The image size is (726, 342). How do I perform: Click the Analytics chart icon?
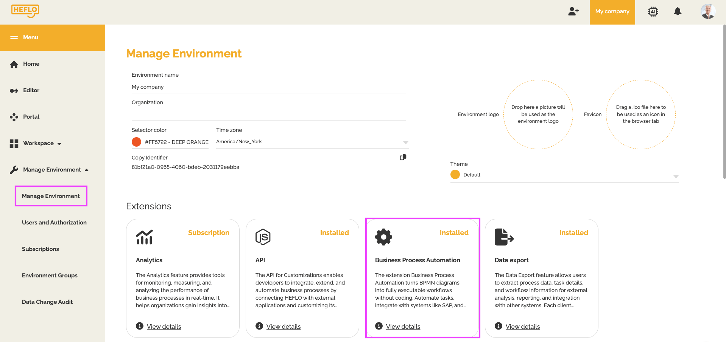coord(144,237)
